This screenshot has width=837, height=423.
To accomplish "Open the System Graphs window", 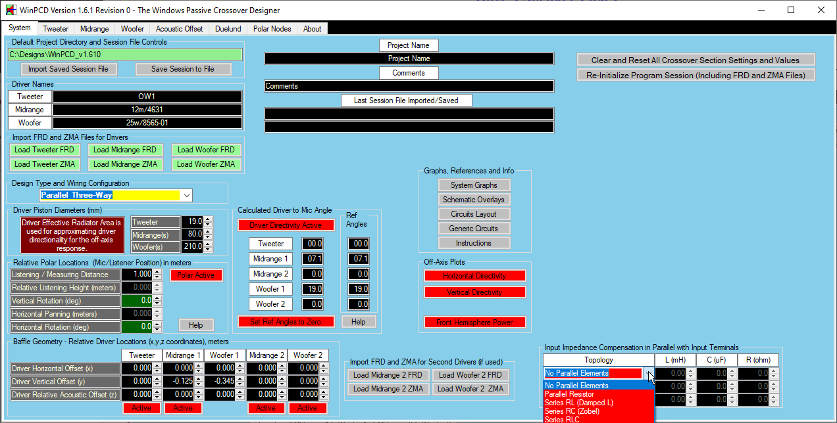I will tap(474, 185).
